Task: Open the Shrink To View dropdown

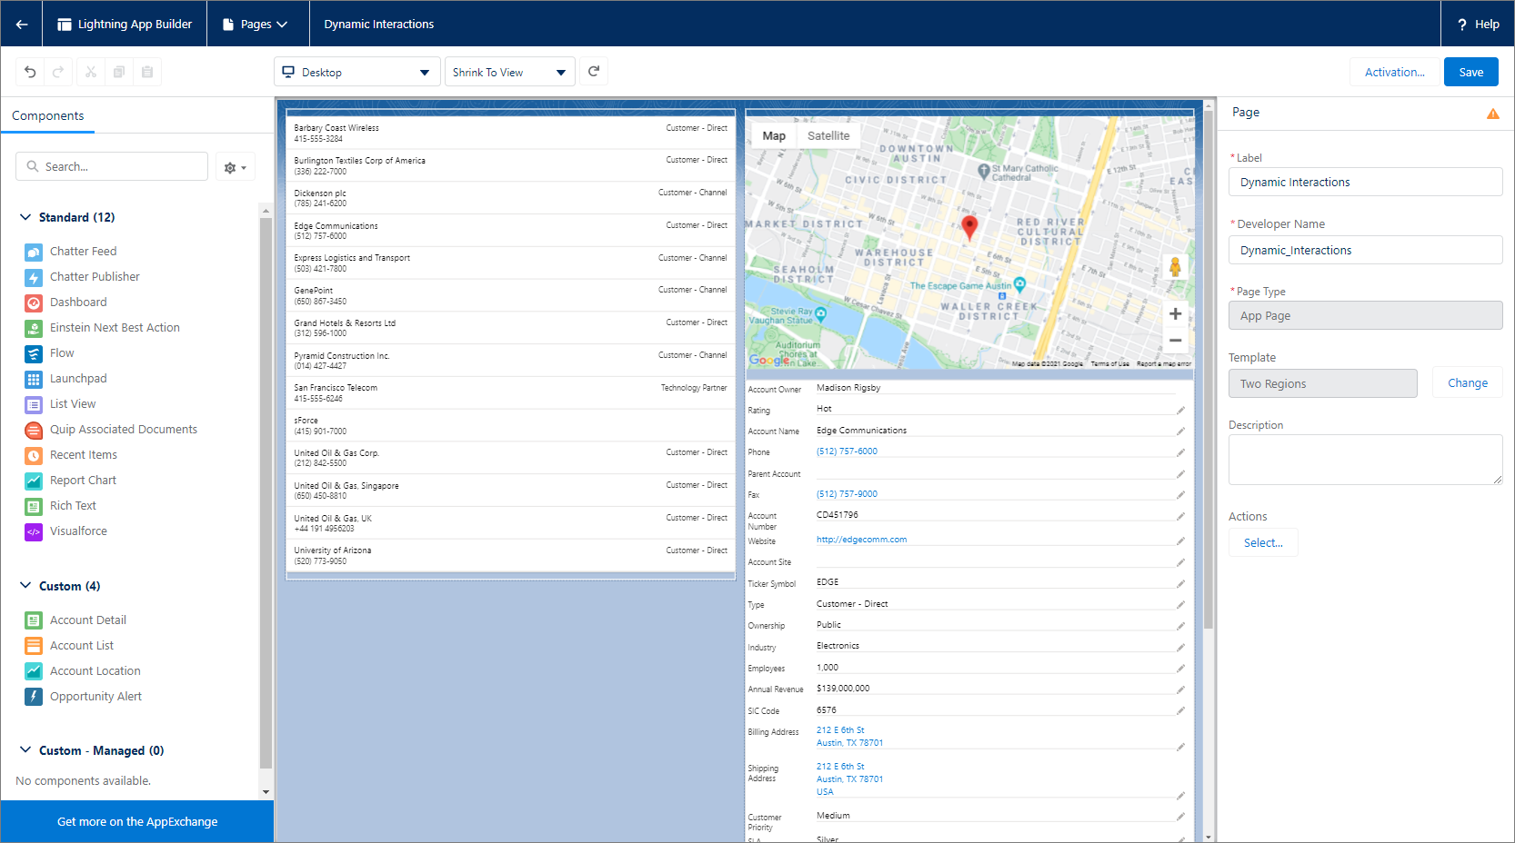Action: click(509, 72)
